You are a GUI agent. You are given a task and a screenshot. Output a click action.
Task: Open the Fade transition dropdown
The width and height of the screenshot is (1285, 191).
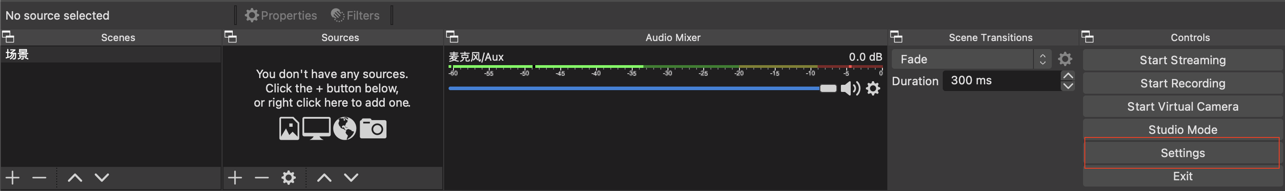971,59
